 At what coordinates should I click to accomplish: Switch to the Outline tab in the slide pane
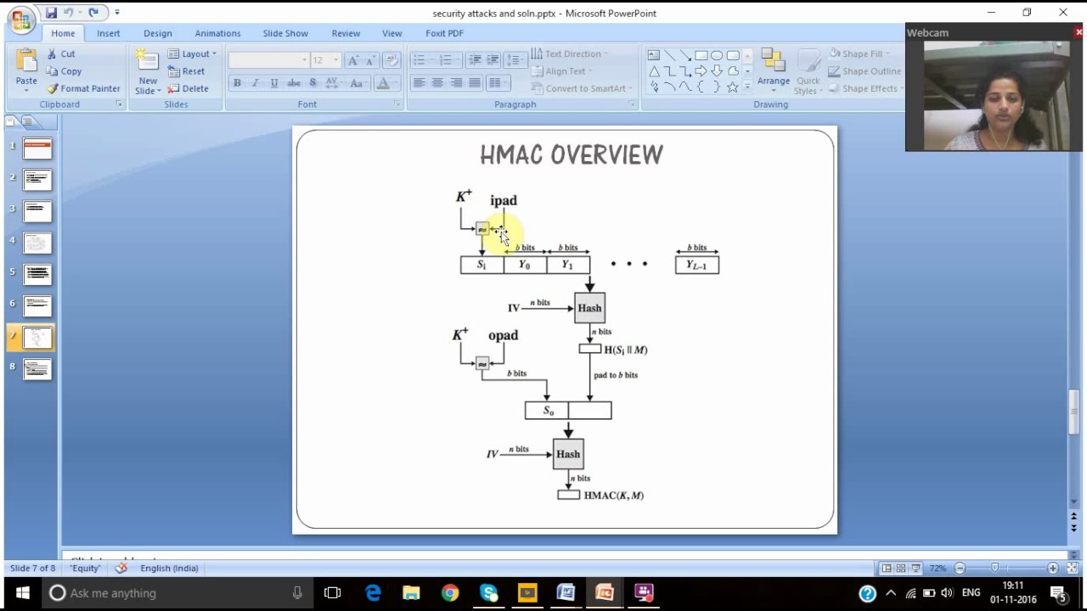pos(28,122)
